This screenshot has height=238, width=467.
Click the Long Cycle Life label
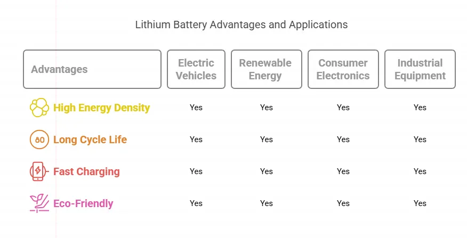click(x=90, y=139)
